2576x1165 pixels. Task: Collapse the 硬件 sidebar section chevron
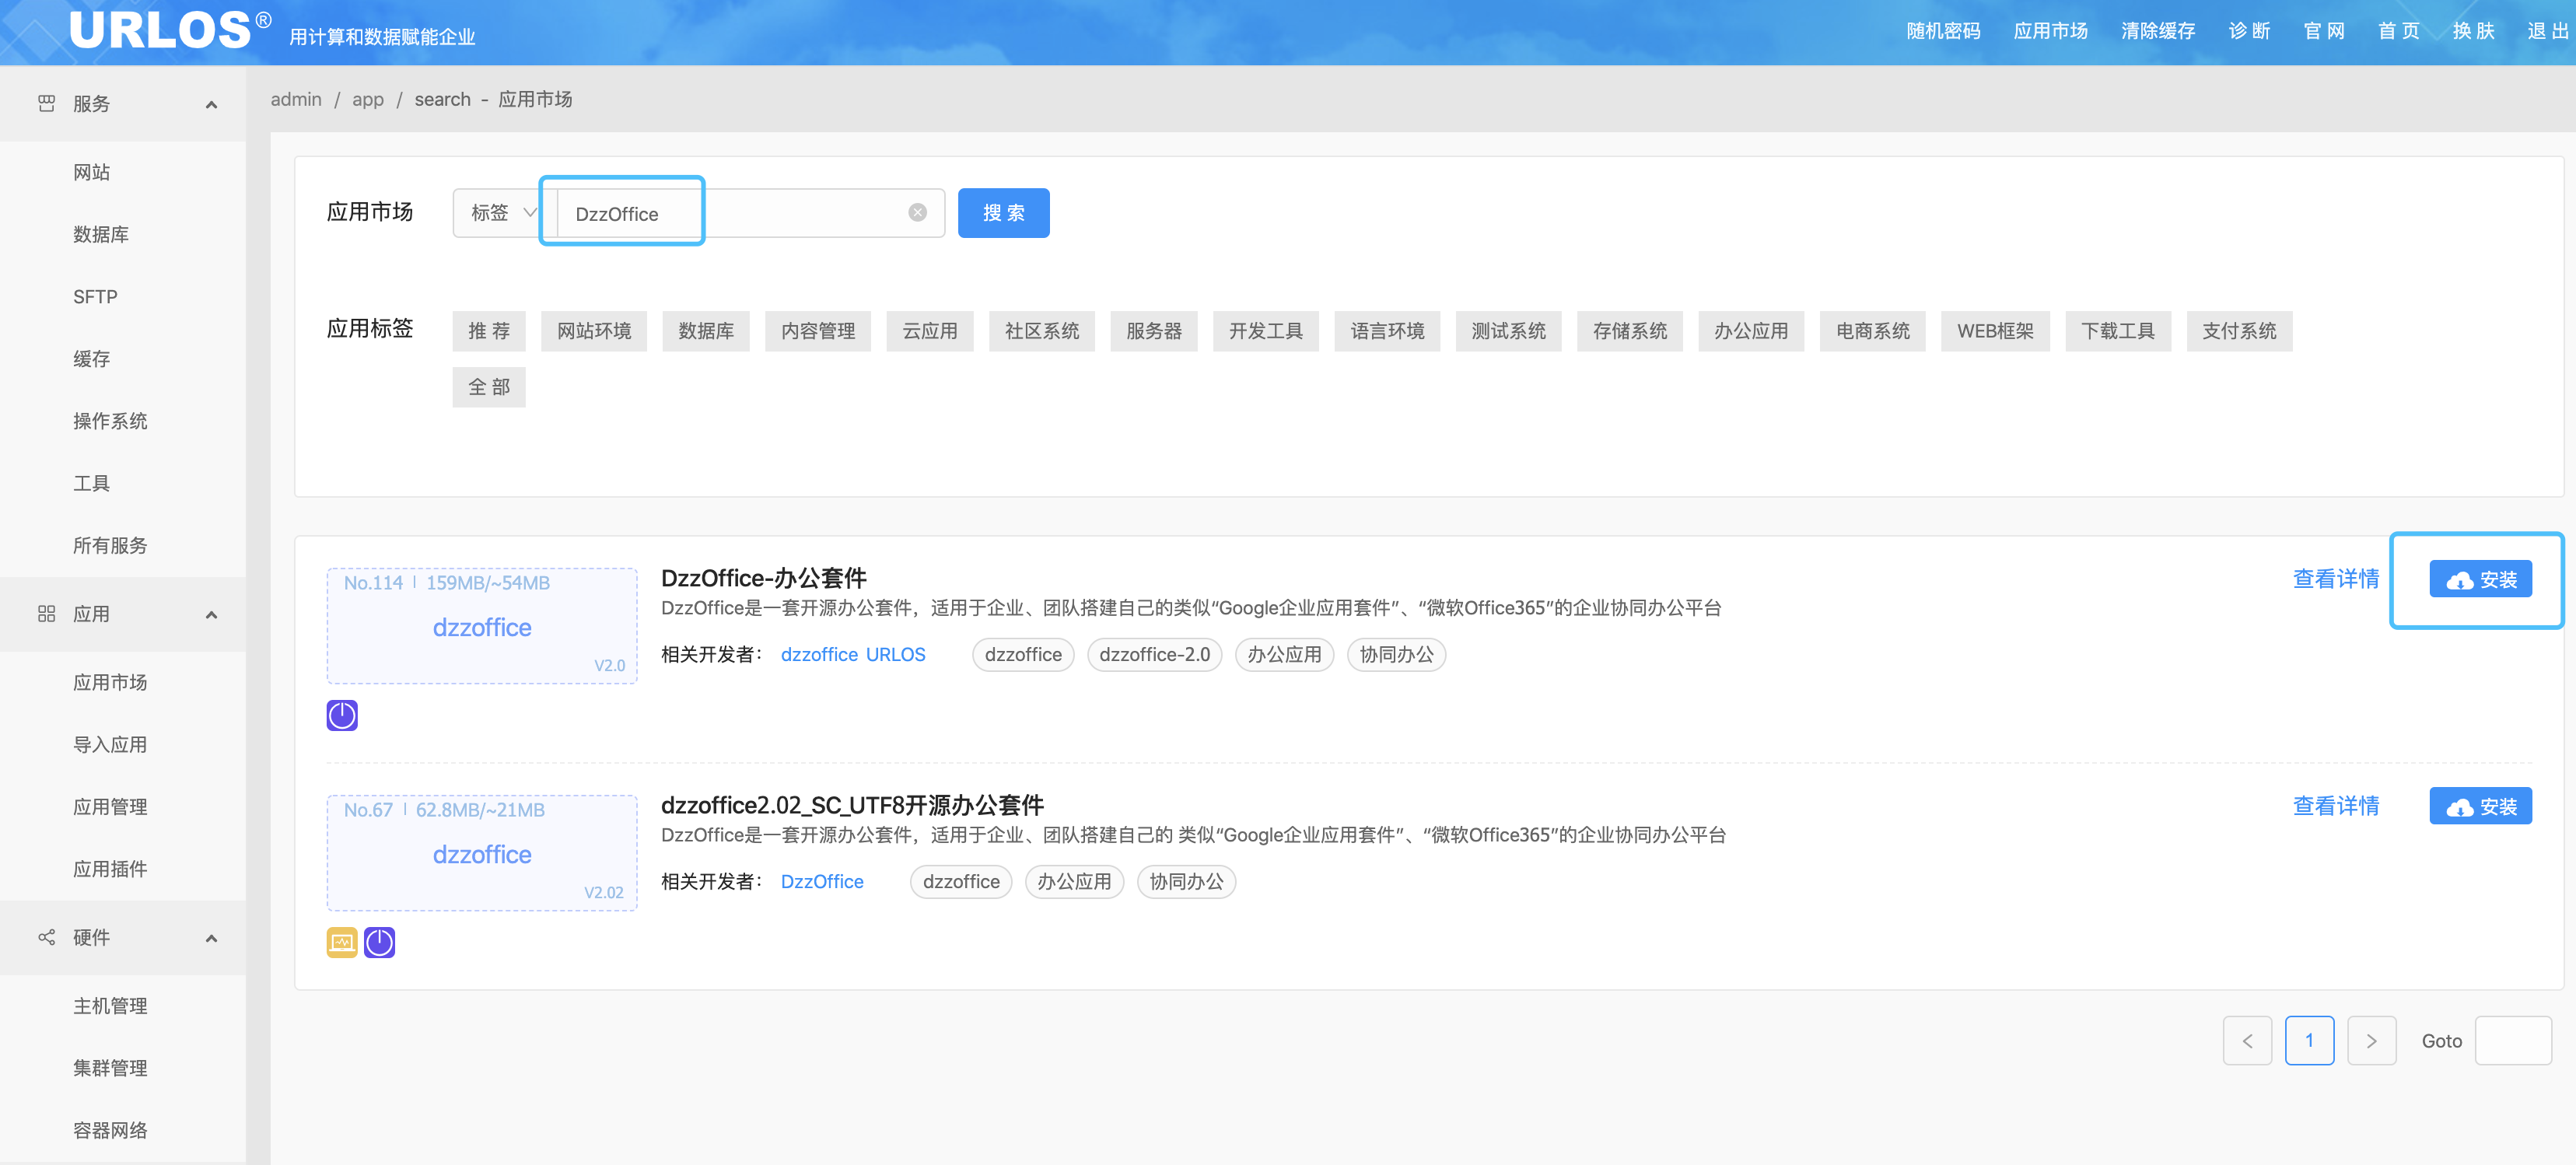click(211, 938)
